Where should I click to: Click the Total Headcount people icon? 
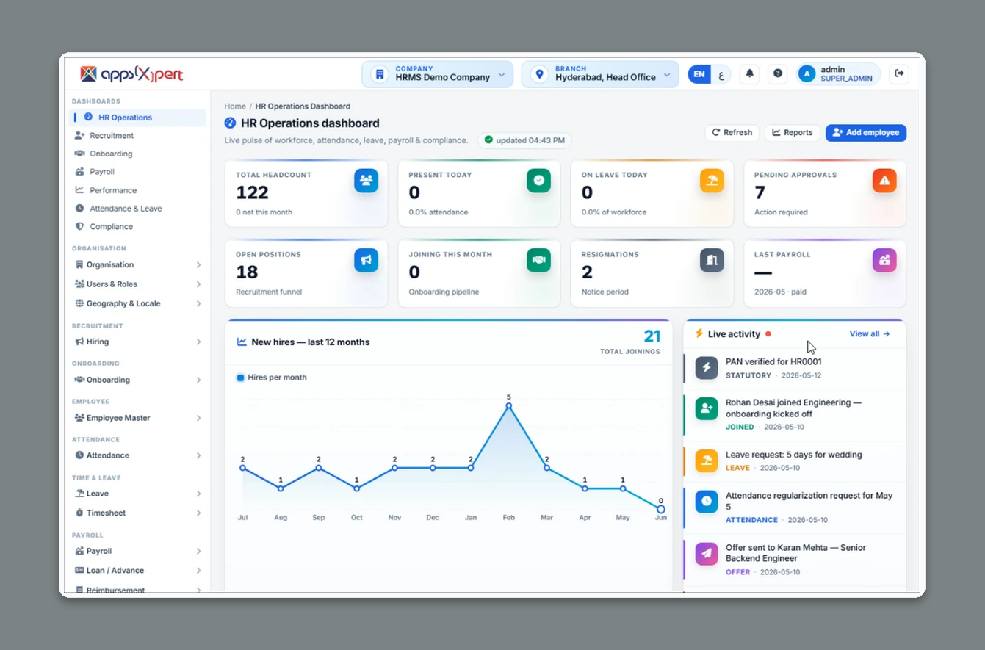(366, 181)
